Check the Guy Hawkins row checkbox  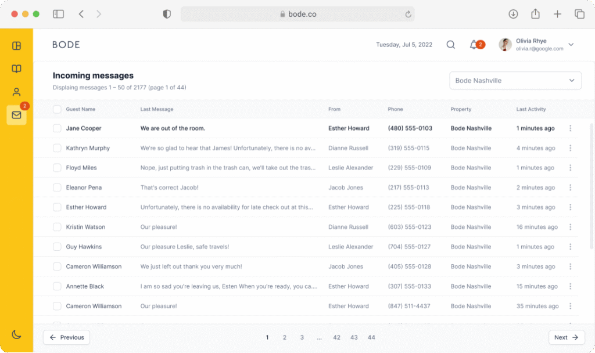pyautogui.click(x=57, y=246)
